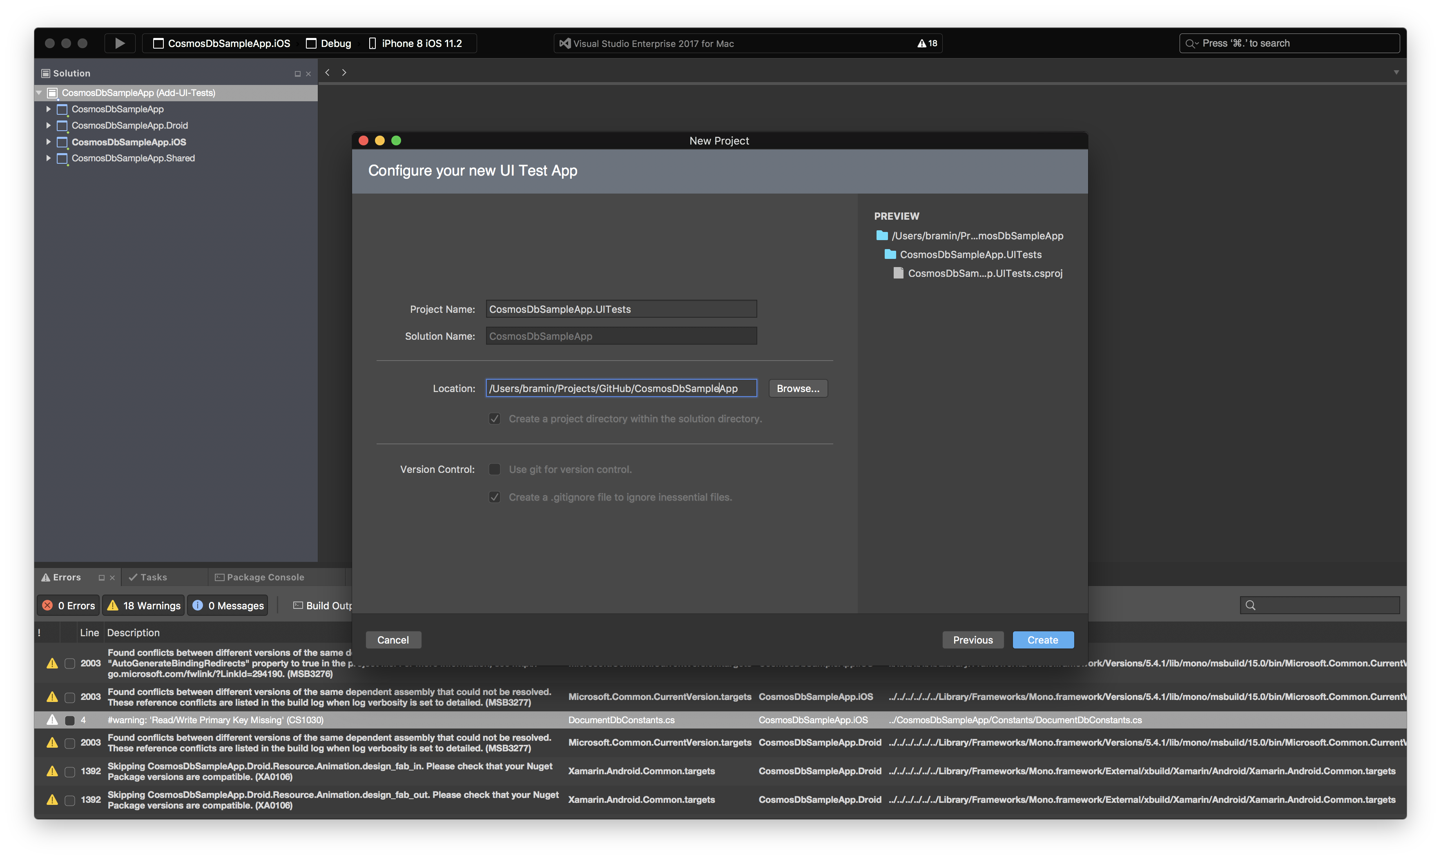Close the Solution pad with x icon
The width and height of the screenshot is (1441, 860).
click(x=308, y=74)
